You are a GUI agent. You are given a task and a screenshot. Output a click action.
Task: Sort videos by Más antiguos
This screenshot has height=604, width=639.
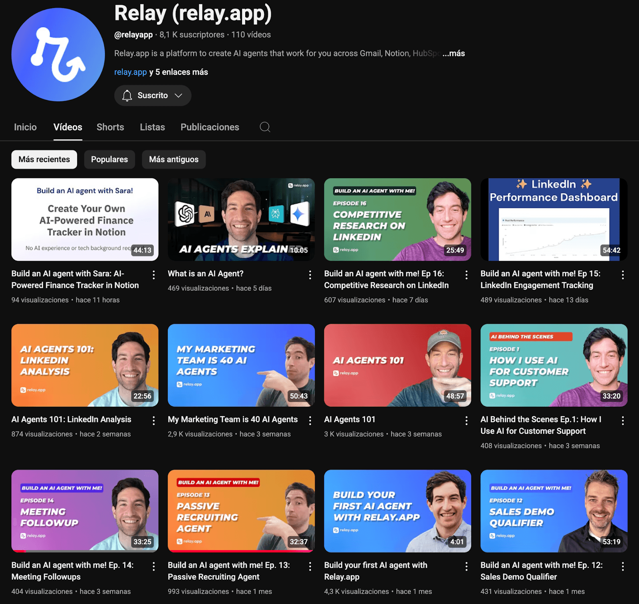tap(174, 159)
